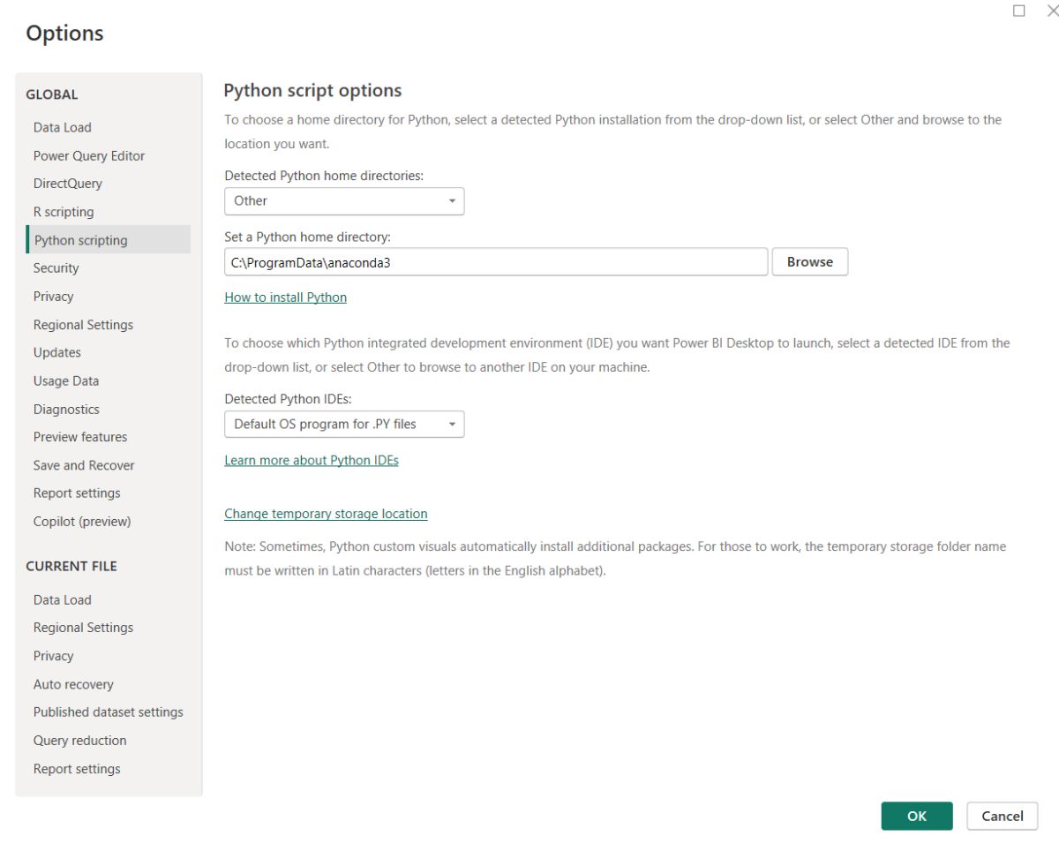Image resolution: width=1059 pixels, height=851 pixels.
Task: Select Auto recovery under Current File
Action: (x=73, y=684)
